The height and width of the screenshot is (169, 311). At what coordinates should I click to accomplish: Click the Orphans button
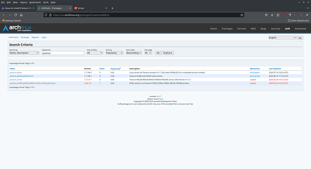point(168,53)
